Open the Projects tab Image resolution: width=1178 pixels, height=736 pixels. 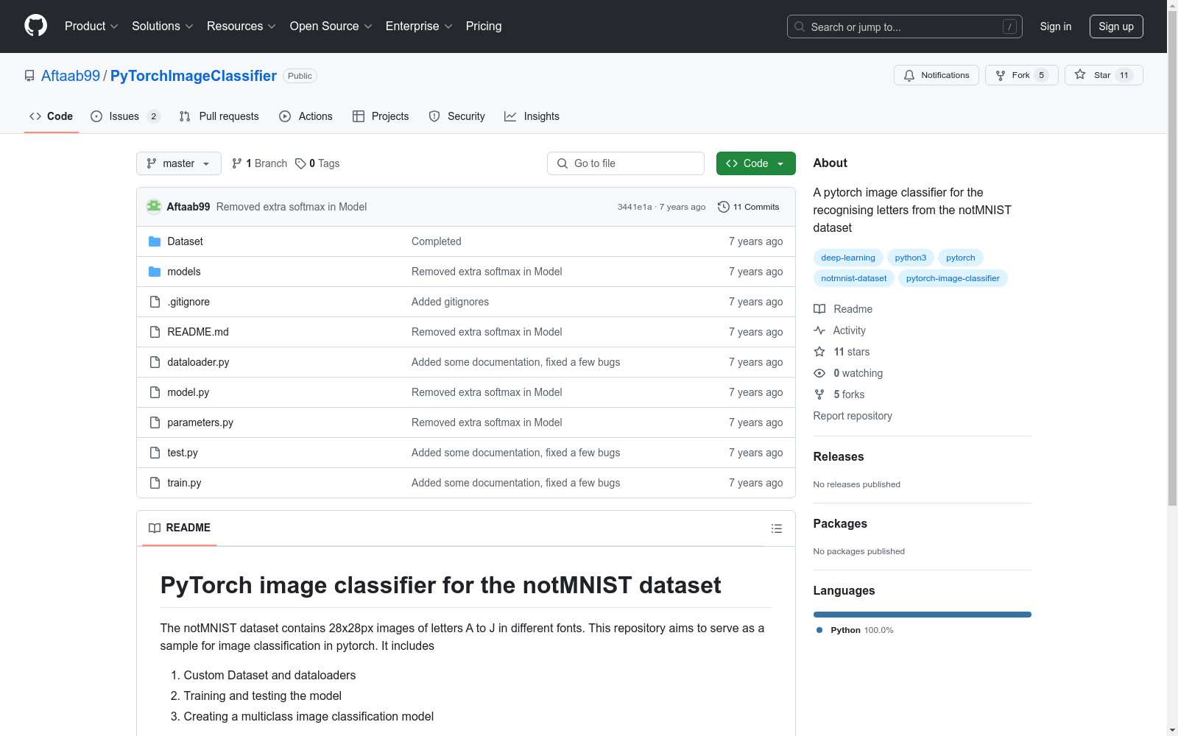[x=381, y=116]
